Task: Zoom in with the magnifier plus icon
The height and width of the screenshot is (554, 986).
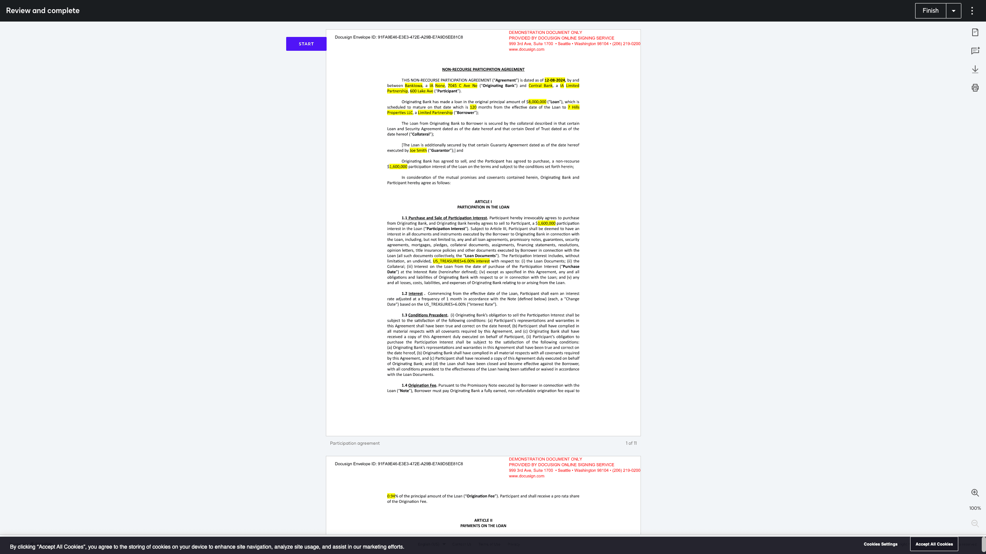Action: 975,493
